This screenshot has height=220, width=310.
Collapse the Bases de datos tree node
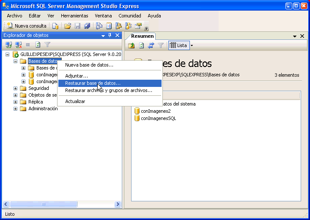pyautogui.click(x=16, y=61)
